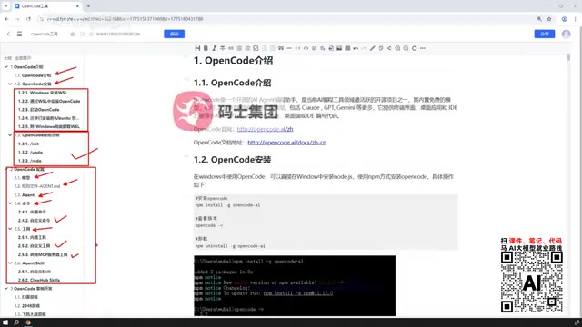Insert a task checkbox list
The image size is (582, 327).
click(x=256, y=48)
